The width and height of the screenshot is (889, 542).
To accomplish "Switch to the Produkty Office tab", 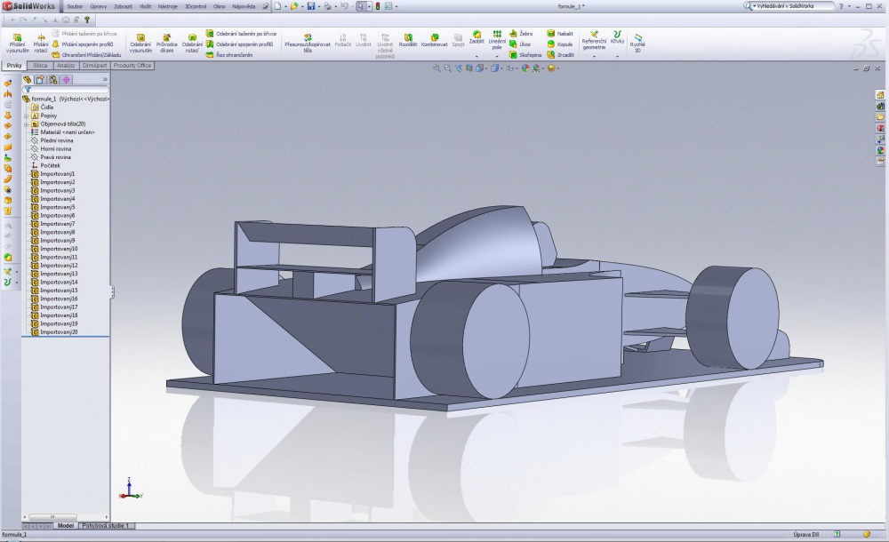I will (132, 66).
